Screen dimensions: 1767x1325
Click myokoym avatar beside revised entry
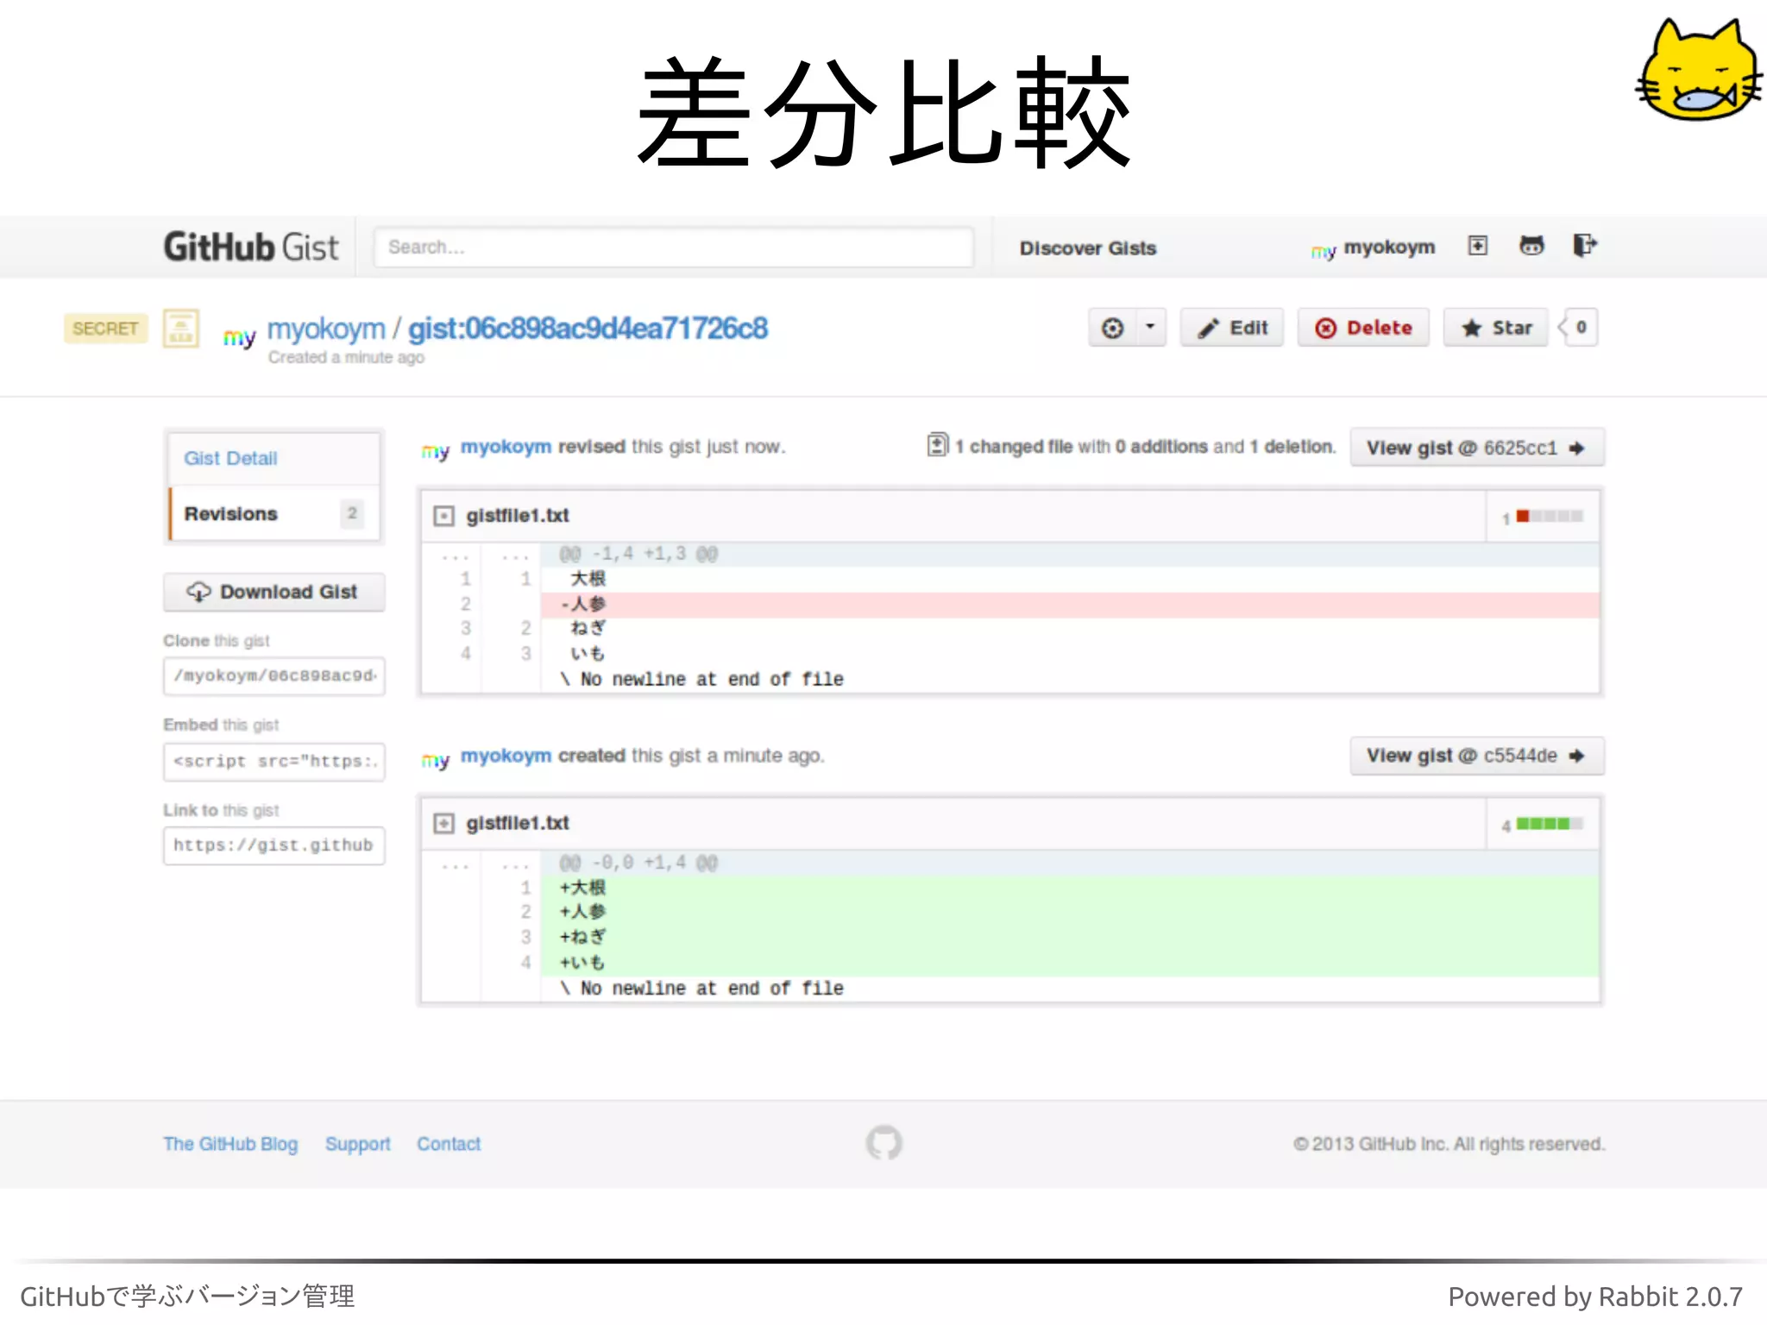click(436, 450)
